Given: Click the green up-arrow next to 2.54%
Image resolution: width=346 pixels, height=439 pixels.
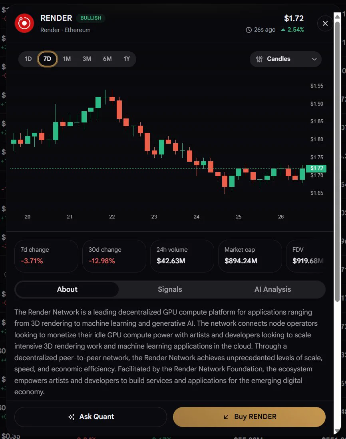Looking at the screenshot, I should coord(283,29).
